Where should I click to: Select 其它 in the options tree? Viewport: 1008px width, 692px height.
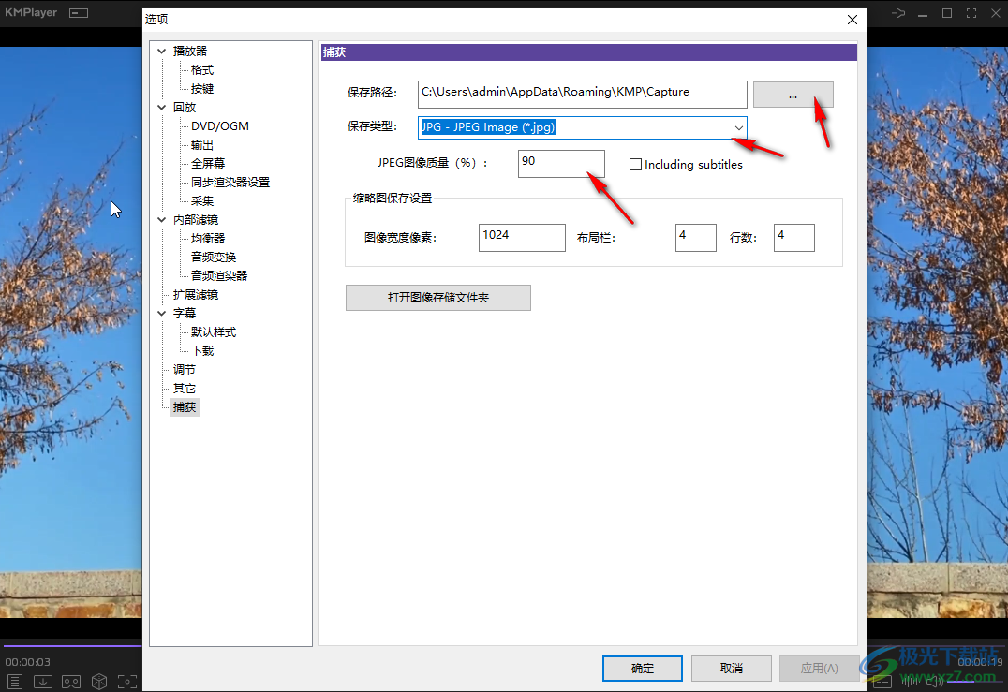point(185,389)
